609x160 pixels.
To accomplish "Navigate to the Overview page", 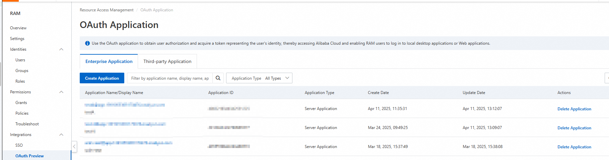I will point(18,28).
